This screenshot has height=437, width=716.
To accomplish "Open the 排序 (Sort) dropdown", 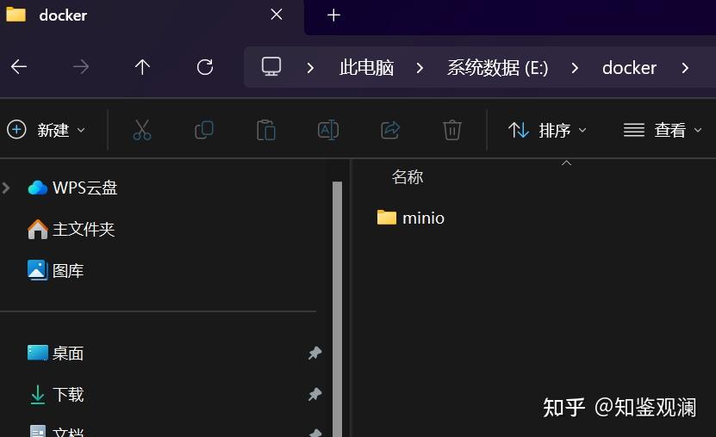I will (547, 130).
